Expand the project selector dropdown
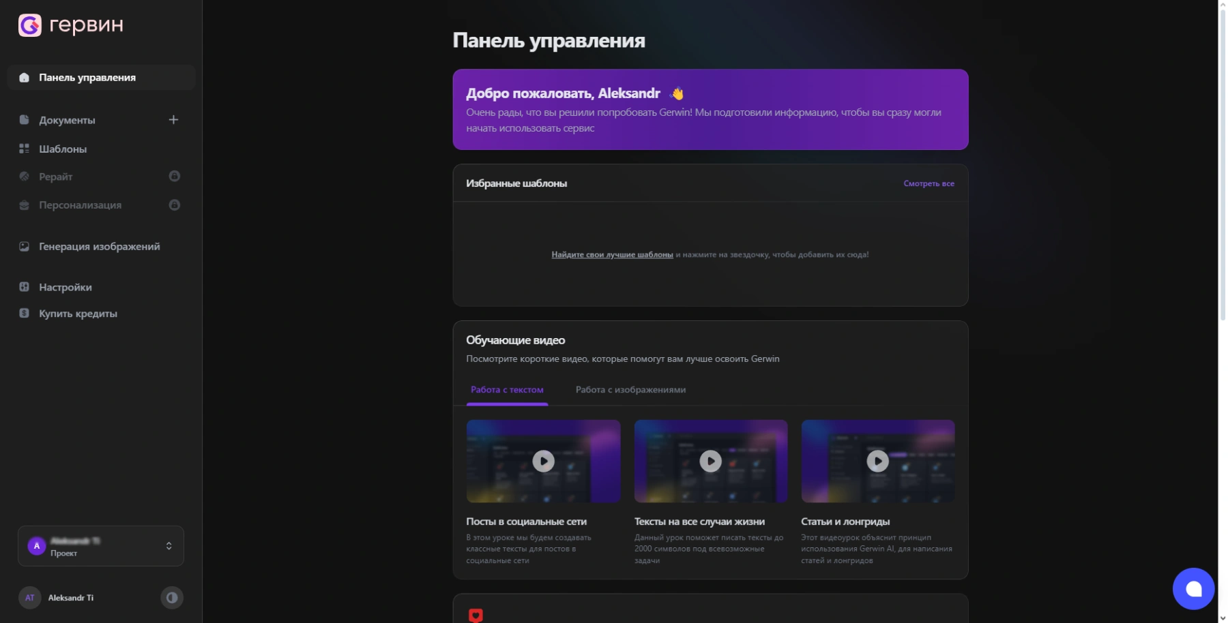The height and width of the screenshot is (623, 1228). click(169, 546)
